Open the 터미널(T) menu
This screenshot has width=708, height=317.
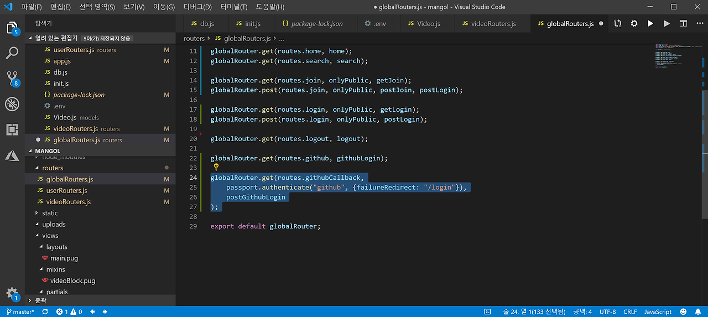[x=233, y=7]
